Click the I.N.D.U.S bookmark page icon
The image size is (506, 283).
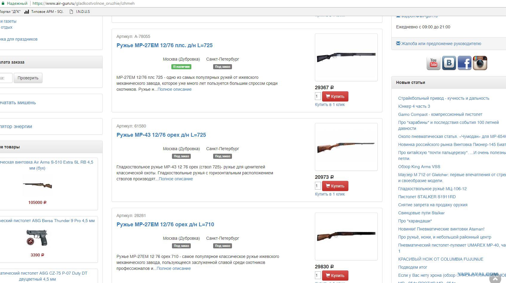[x=71, y=12]
